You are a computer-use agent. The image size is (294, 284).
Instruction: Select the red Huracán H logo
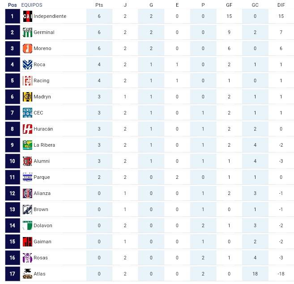(x=27, y=129)
